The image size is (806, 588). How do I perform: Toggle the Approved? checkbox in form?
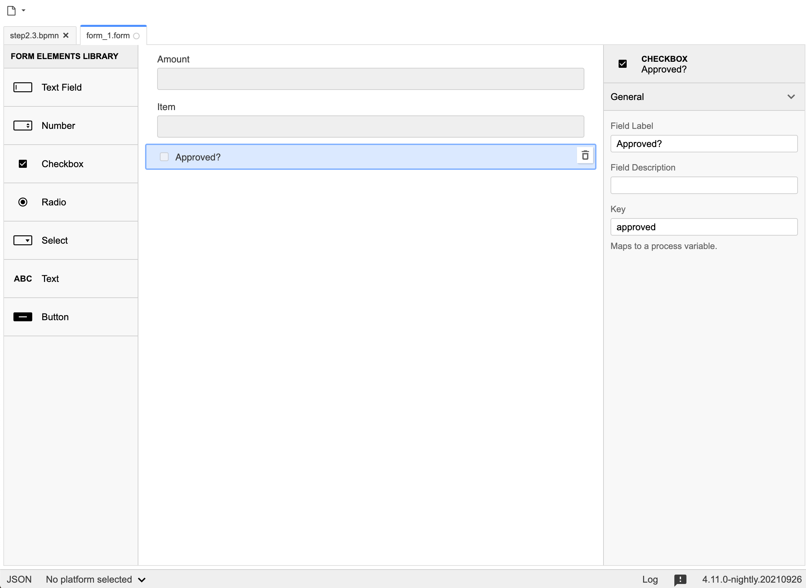tap(164, 157)
